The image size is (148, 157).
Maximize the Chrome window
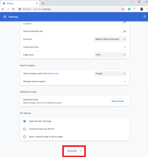click(x=139, y=2)
